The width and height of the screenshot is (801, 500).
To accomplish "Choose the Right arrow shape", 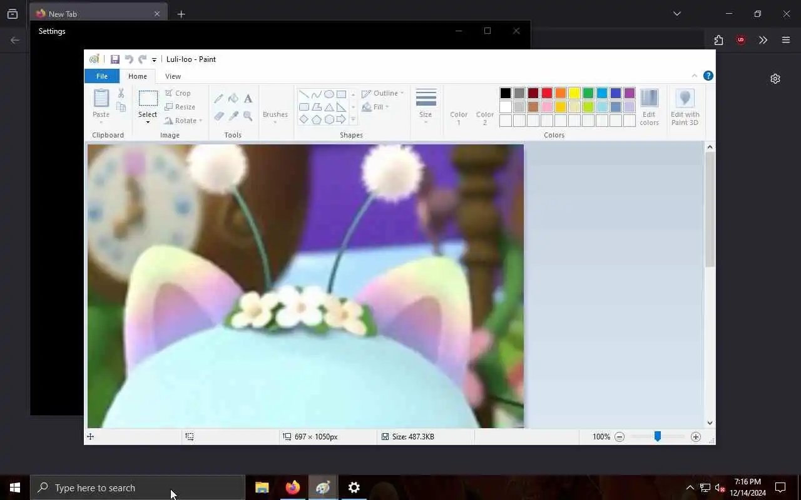I will (x=341, y=119).
